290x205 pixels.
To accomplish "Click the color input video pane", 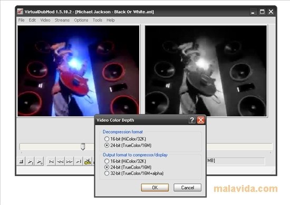I will (79, 71).
